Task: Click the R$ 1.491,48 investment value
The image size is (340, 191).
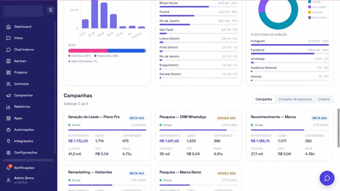Action: point(169,141)
